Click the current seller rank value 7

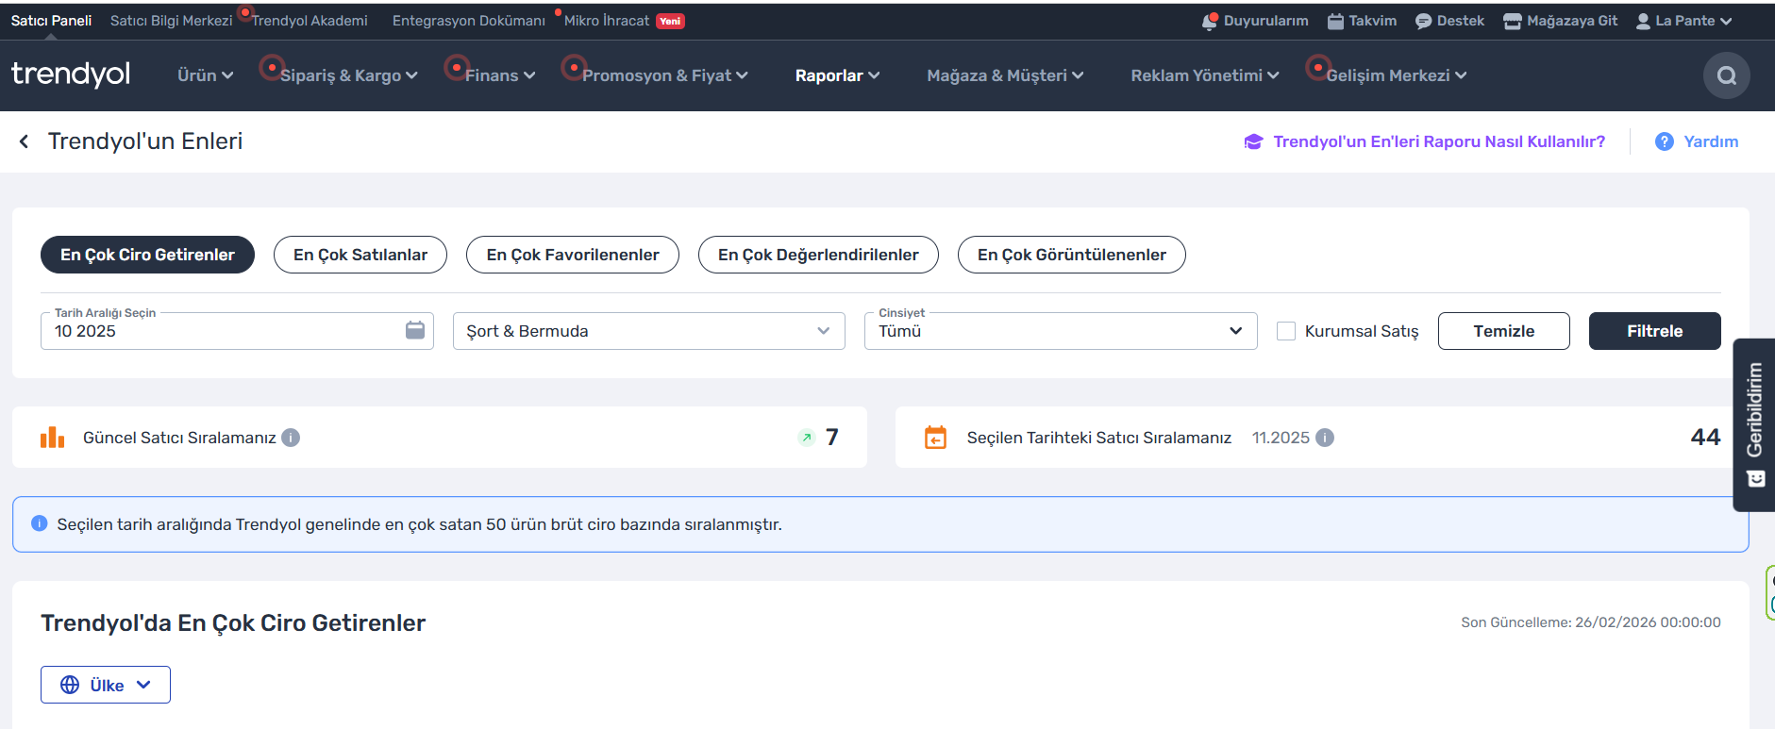point(831,437)
